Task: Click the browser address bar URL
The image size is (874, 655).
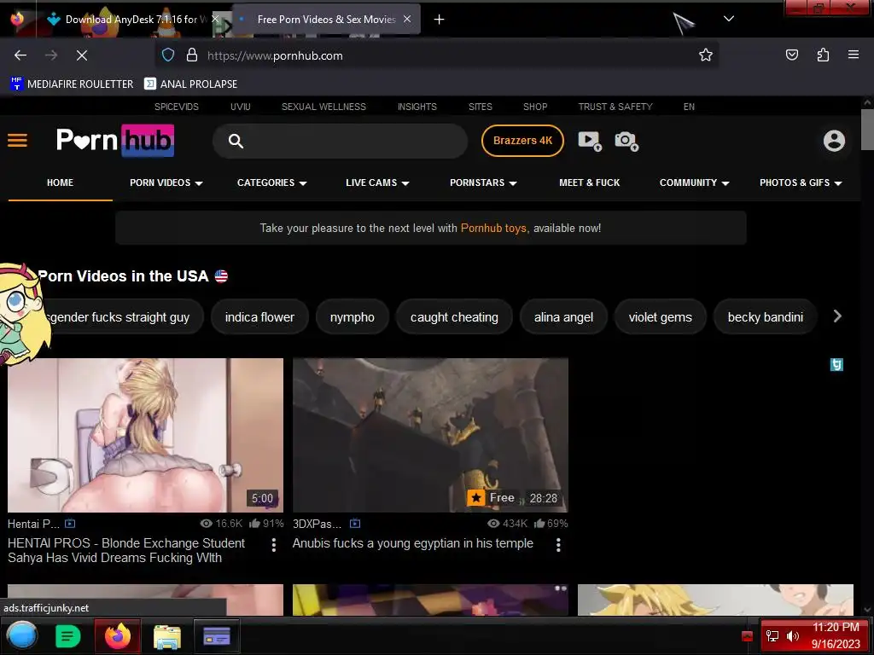Action: (275, 55)
